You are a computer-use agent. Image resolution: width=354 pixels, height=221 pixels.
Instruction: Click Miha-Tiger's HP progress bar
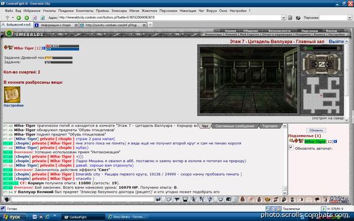point(63,46)
